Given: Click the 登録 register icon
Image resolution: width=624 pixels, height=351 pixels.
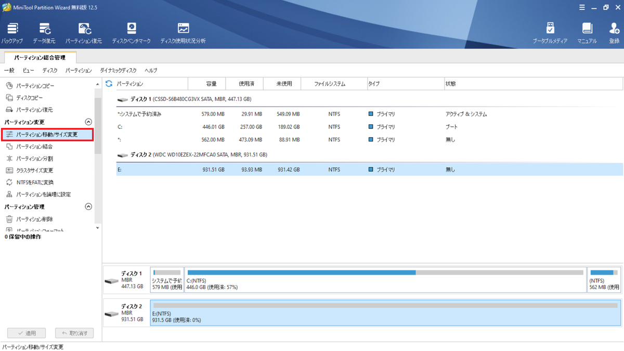Looking at the screenshot, I should [614, 33].
